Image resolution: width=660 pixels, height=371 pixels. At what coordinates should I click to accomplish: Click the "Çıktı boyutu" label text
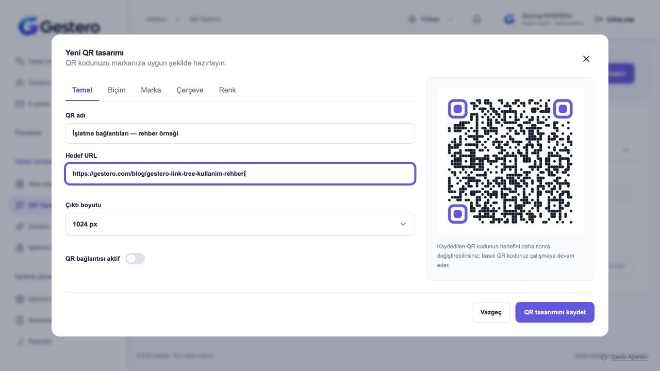pyautogui.click(x=84, y=205)
